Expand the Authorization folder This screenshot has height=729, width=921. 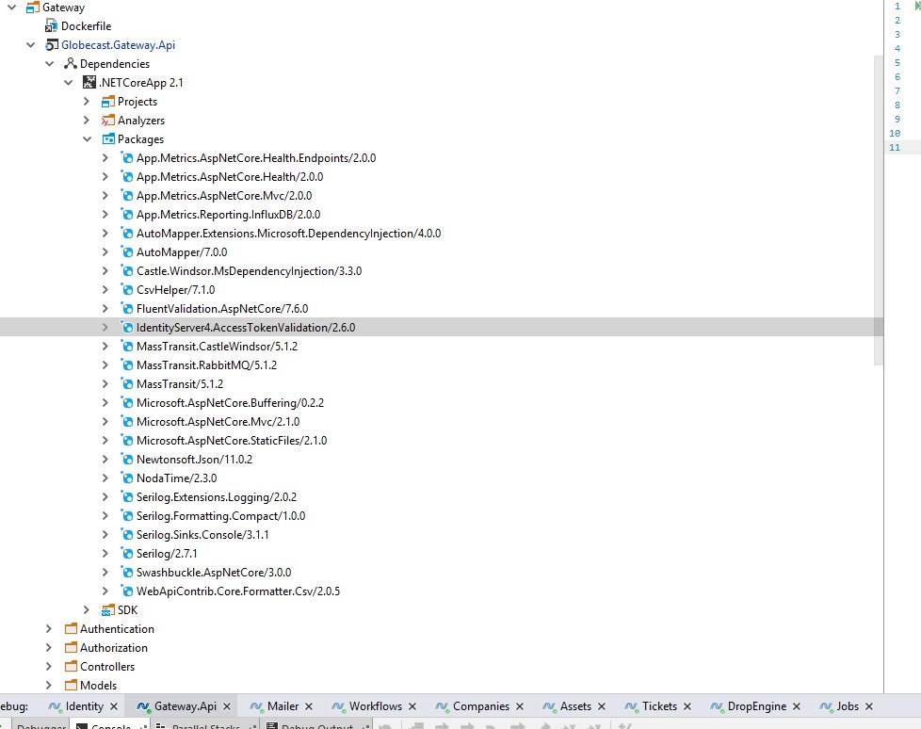[49, 648]
